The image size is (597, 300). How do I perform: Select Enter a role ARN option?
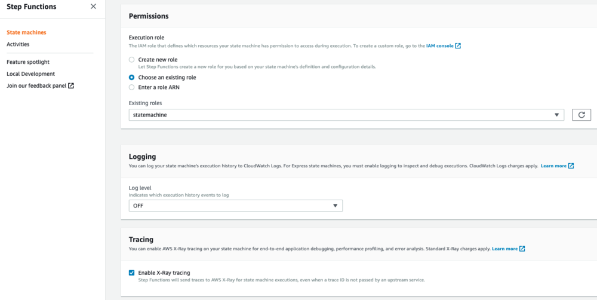(132, 87)
